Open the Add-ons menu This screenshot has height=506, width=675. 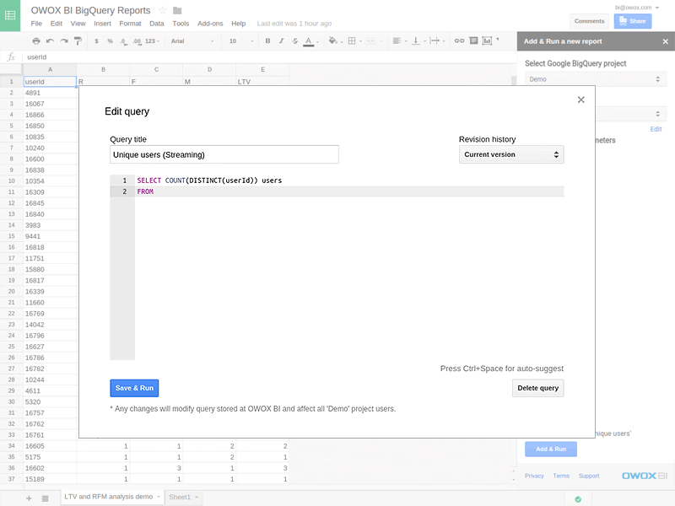point(210,24)
